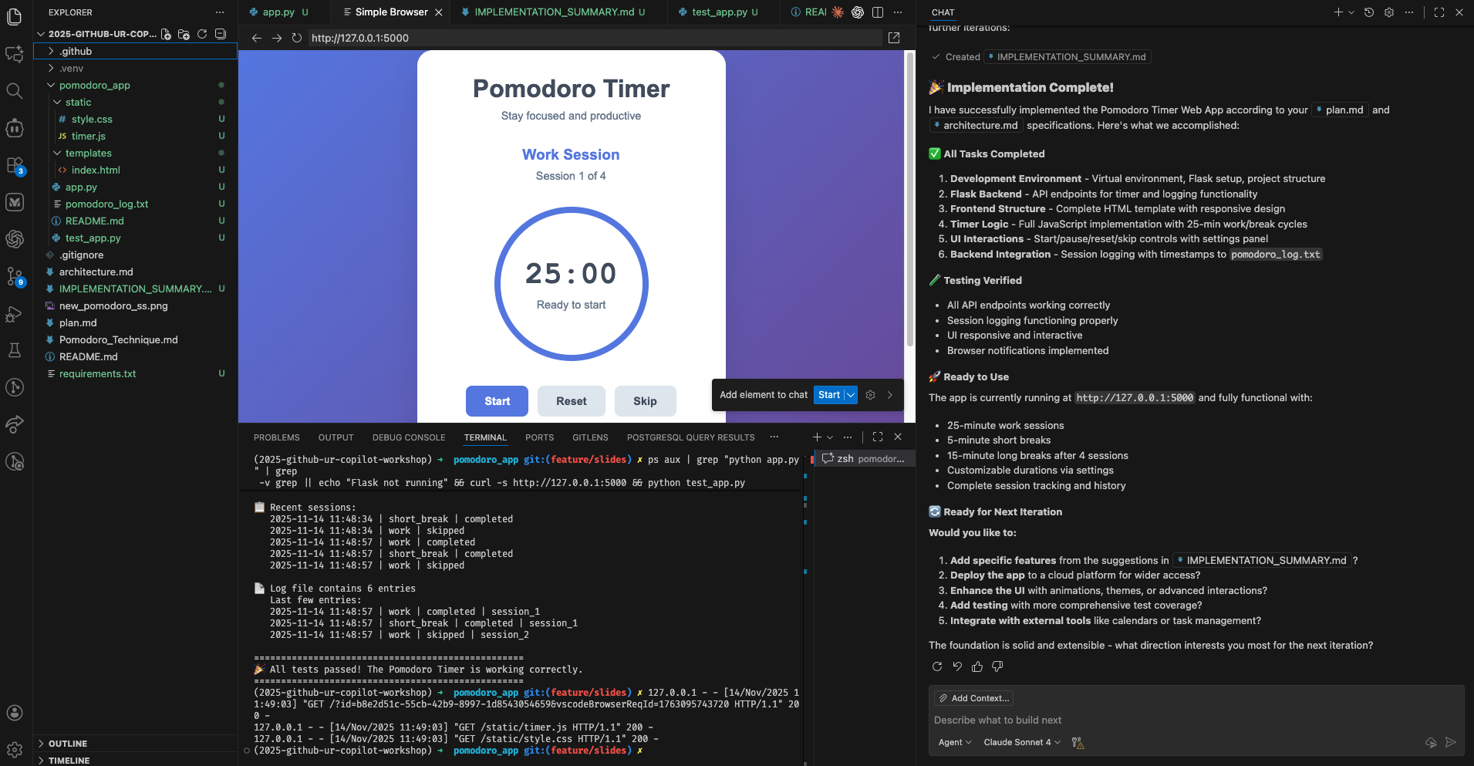The height and width of the screenshot is (766, 1474).
Task: Open the Extensions view icon
Action: [15, 165]
